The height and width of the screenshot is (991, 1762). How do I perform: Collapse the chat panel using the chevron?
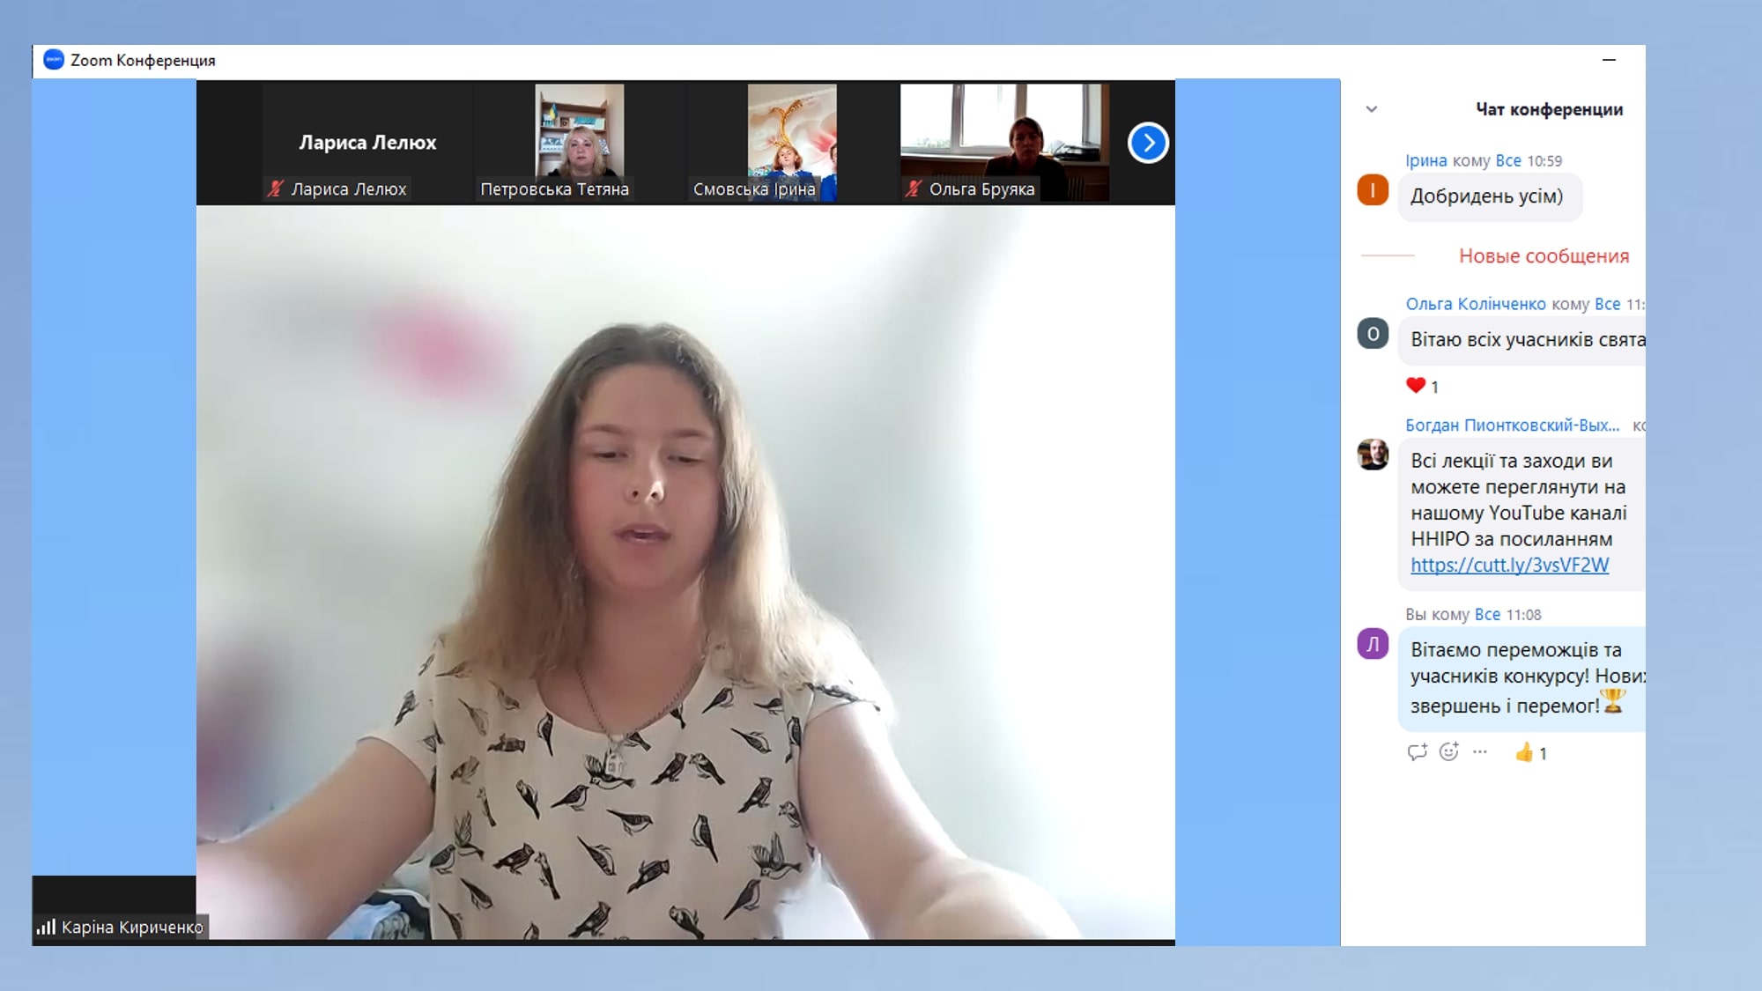[1371, 109]
